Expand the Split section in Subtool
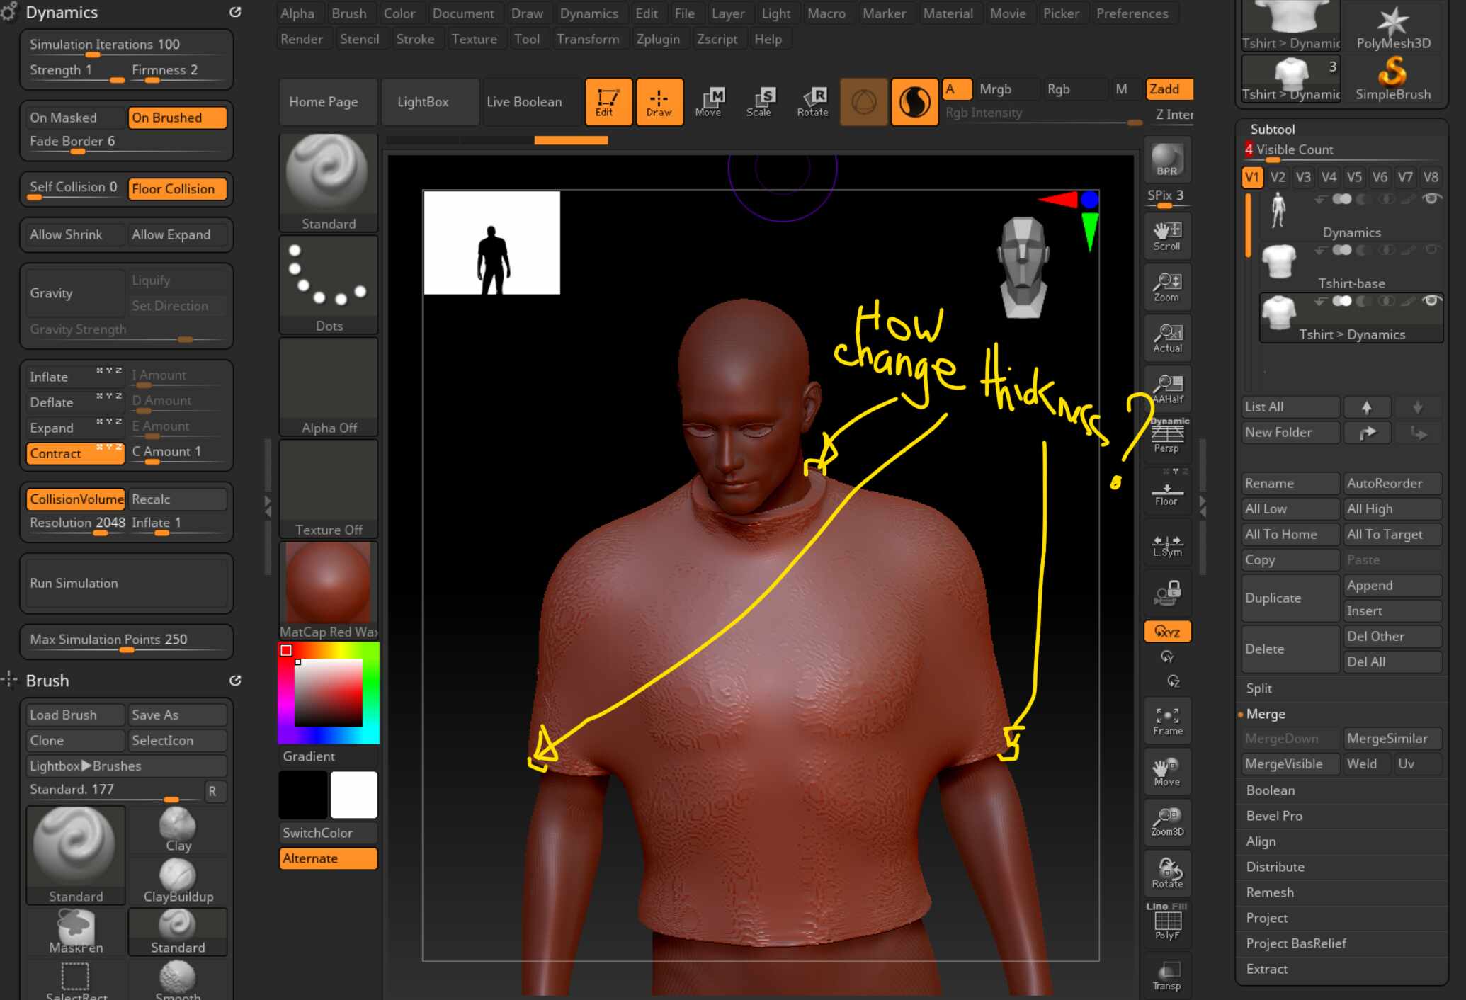 point(1258,688)
